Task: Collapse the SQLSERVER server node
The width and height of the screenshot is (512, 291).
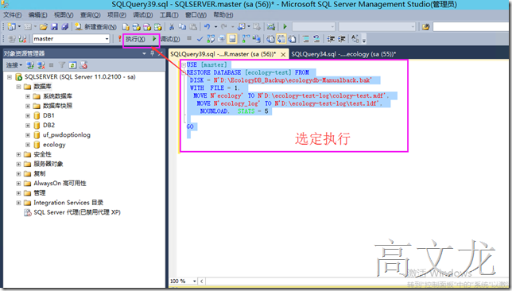Action: pos(10,77)
